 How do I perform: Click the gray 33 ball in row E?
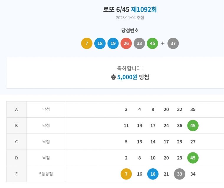(x=179, y=174)
